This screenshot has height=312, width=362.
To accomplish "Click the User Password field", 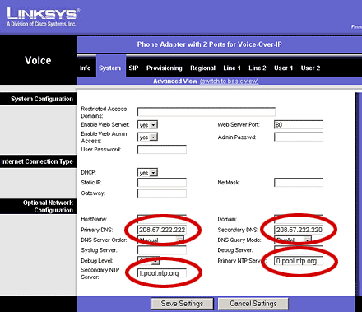I will (162, 150).
